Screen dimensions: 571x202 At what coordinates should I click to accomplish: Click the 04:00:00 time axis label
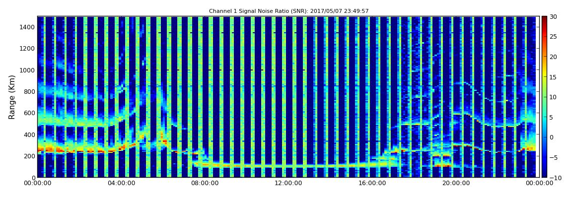(121, 184)
